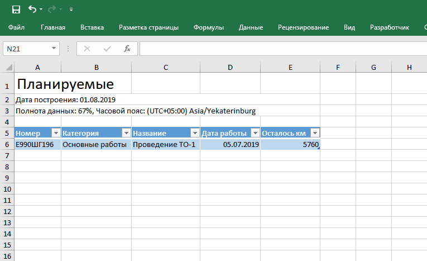Click the Полнота данных: 67% cell

pyautogui.click(x=167, y=111)
